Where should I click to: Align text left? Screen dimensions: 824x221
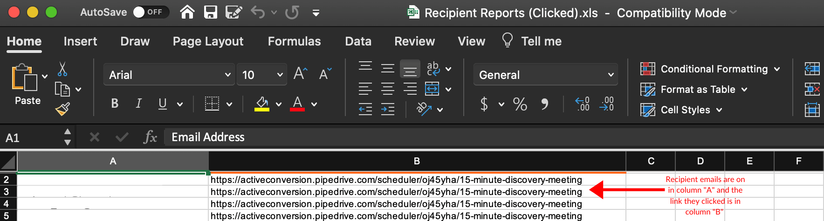coord(365,89)
